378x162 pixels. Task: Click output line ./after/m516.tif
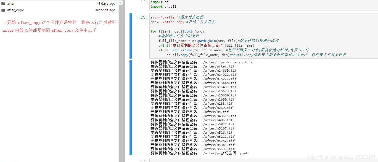192,133
